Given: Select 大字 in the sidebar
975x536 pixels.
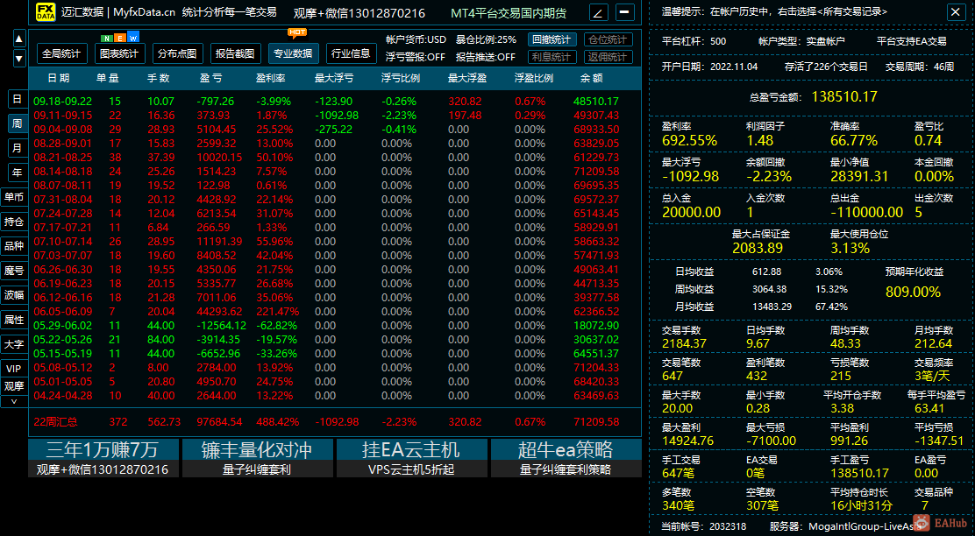Looking at the screenshot, I should [x=14, y=344].
